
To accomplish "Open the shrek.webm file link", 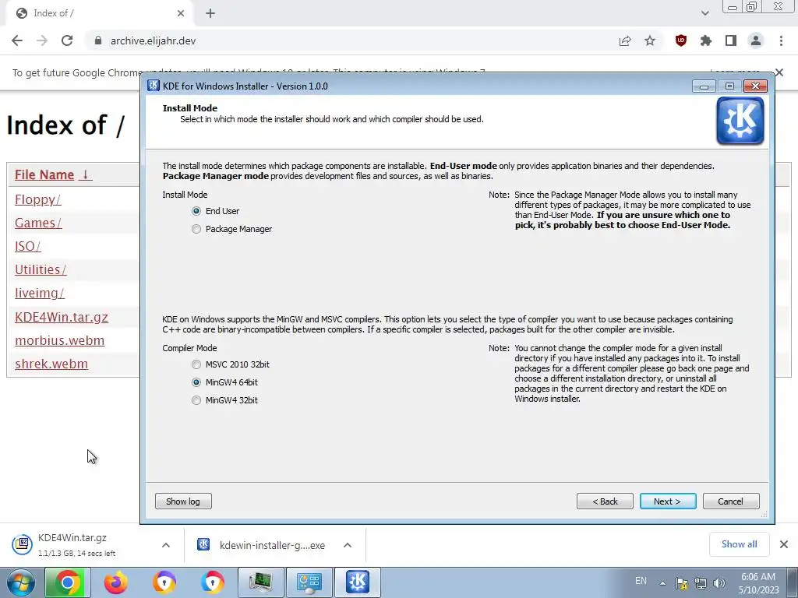I will pyautogui.click(x=51, y=364).
